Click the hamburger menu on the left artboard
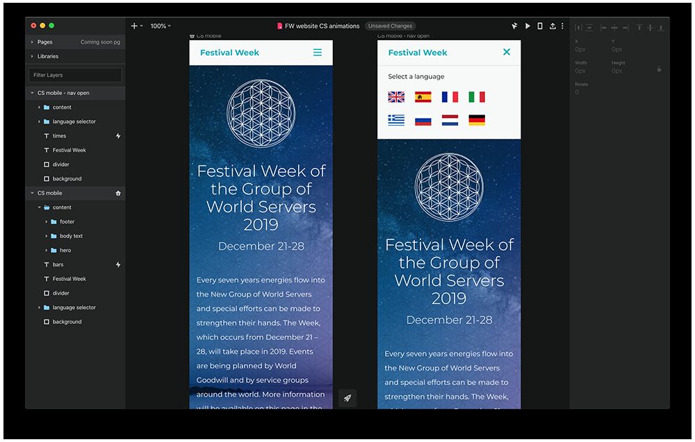 click(318, 53)
